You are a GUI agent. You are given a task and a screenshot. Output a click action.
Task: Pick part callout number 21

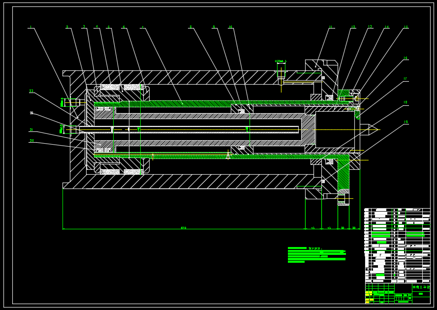pos(31,130)
